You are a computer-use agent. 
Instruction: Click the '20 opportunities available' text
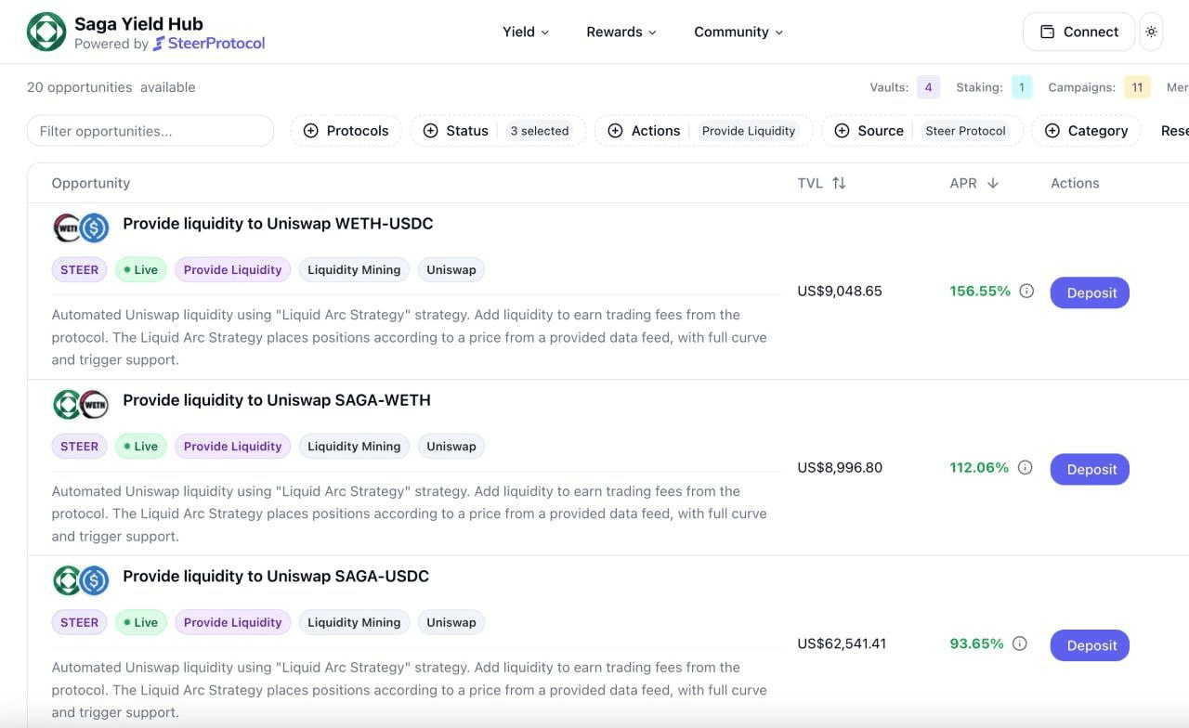pos(111,87)
